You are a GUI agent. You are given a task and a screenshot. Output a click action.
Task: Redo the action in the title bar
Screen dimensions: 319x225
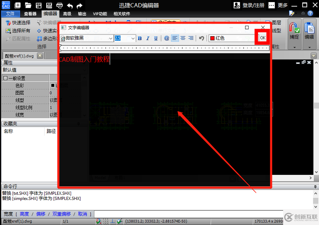click(x=80, y=6)
